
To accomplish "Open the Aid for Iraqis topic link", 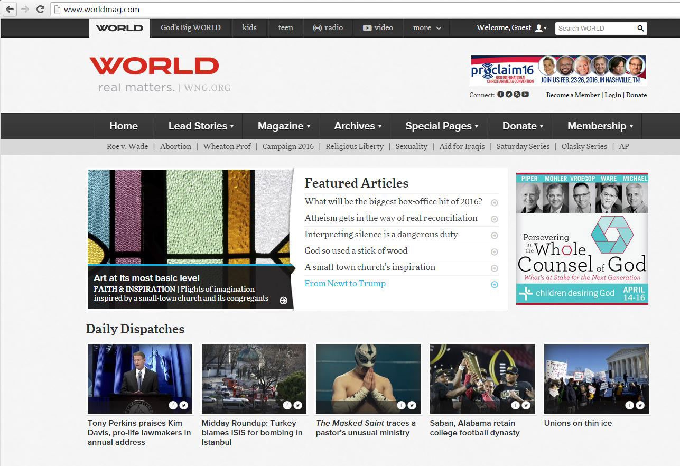I will pyautogui.click(x=462, y=146).
